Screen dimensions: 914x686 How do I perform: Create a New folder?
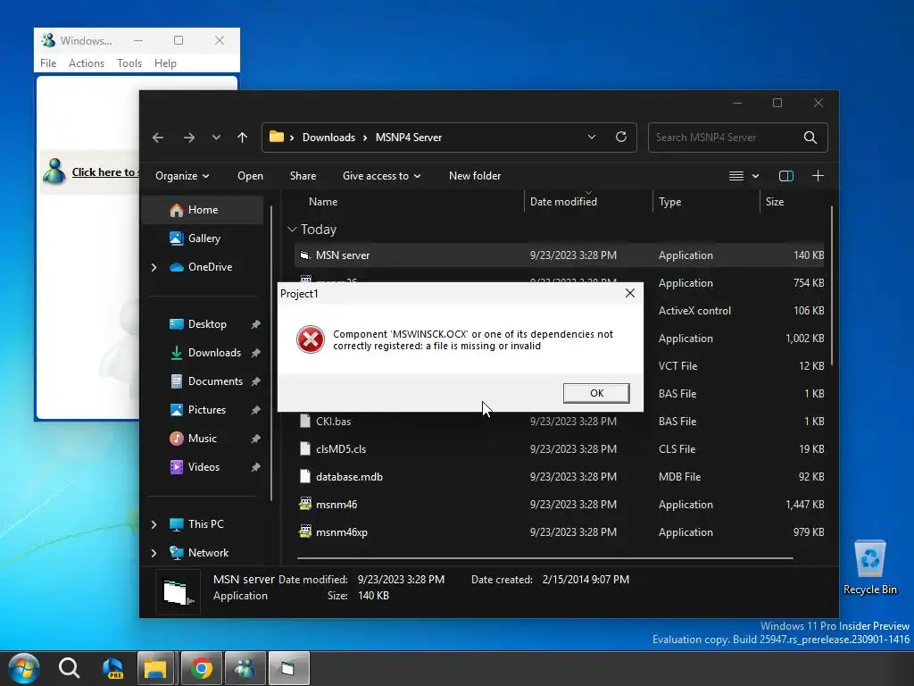[x=475, y=176]
